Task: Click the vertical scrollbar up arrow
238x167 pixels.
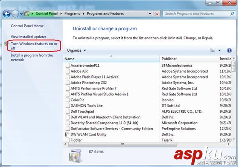Action: [x=234, y=58]
